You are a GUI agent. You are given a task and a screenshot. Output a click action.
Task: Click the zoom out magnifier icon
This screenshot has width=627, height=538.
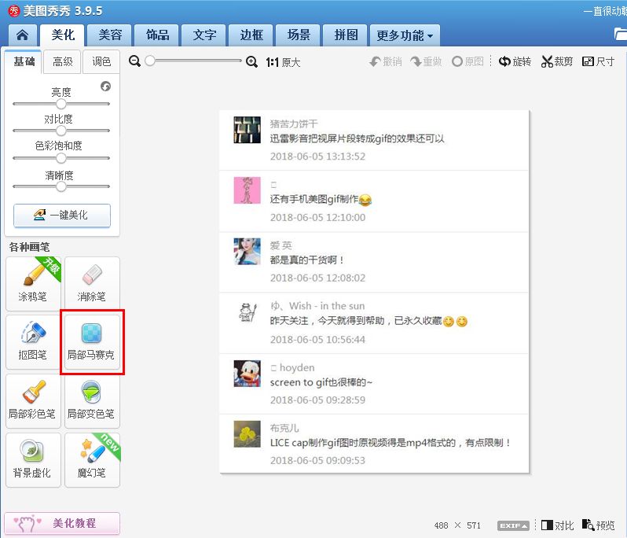tap(135, 61)
